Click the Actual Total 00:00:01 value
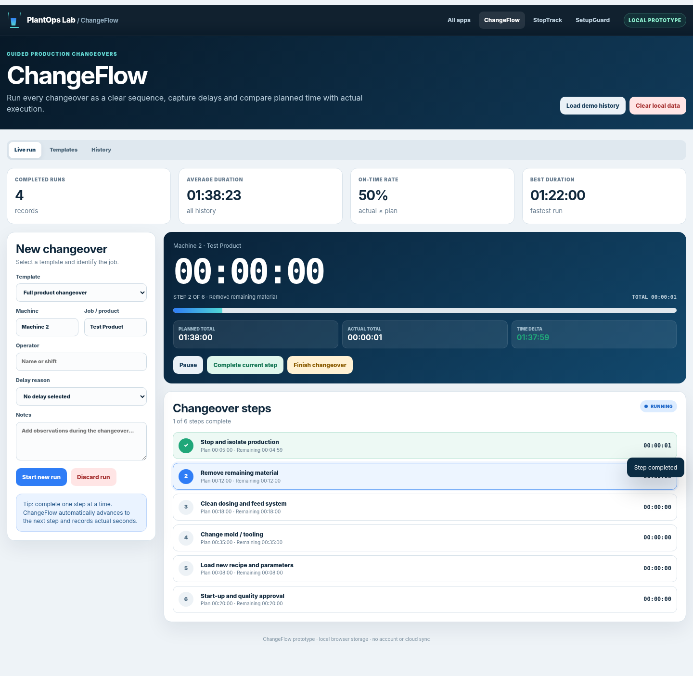This screenshot has width=693, height=676. tap(365, 338)
